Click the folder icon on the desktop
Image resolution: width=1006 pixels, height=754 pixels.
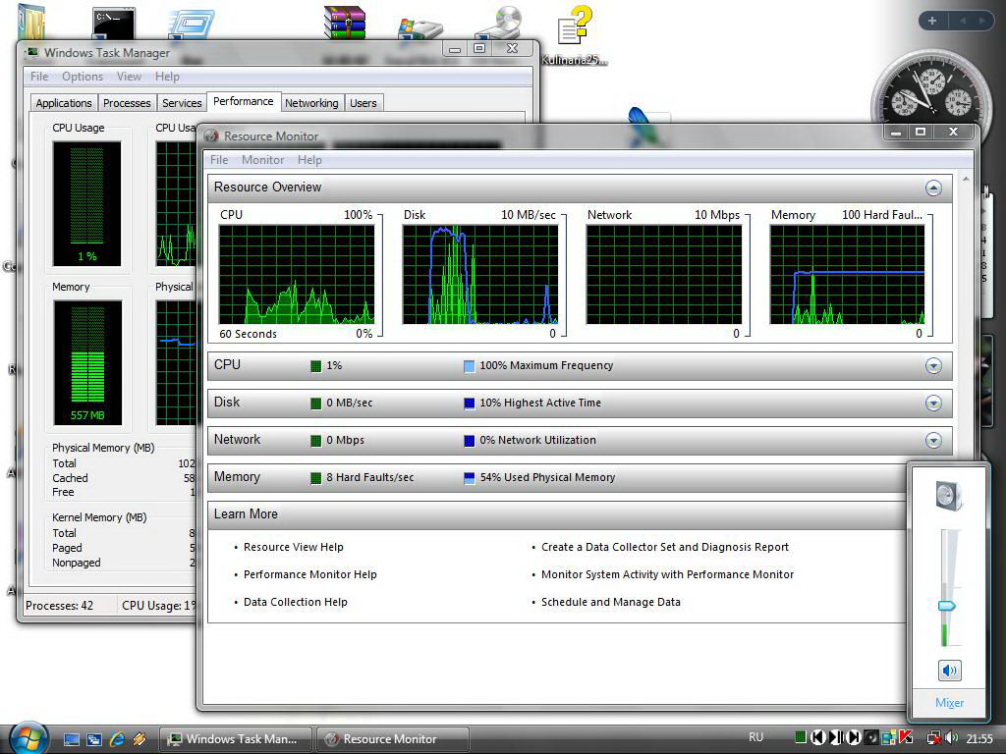click(30, 23)
